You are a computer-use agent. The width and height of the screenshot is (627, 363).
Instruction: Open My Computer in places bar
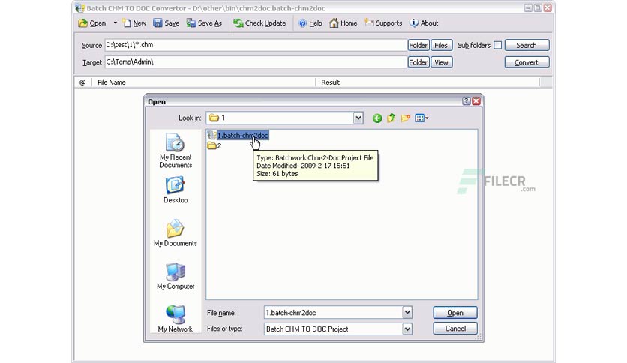pyautogui.click(x=175, y=276)
